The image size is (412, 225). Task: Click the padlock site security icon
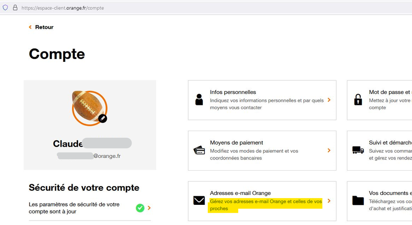tap(15, 7)
